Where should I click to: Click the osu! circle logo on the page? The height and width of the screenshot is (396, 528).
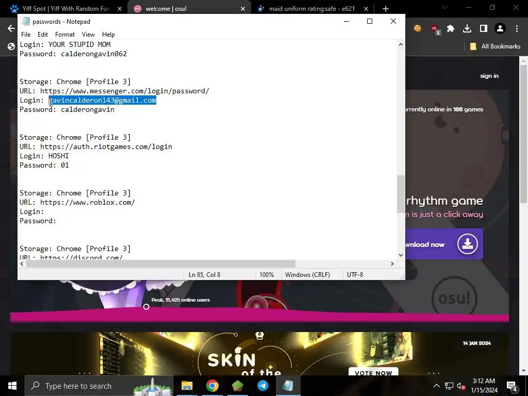coord(455,298)
